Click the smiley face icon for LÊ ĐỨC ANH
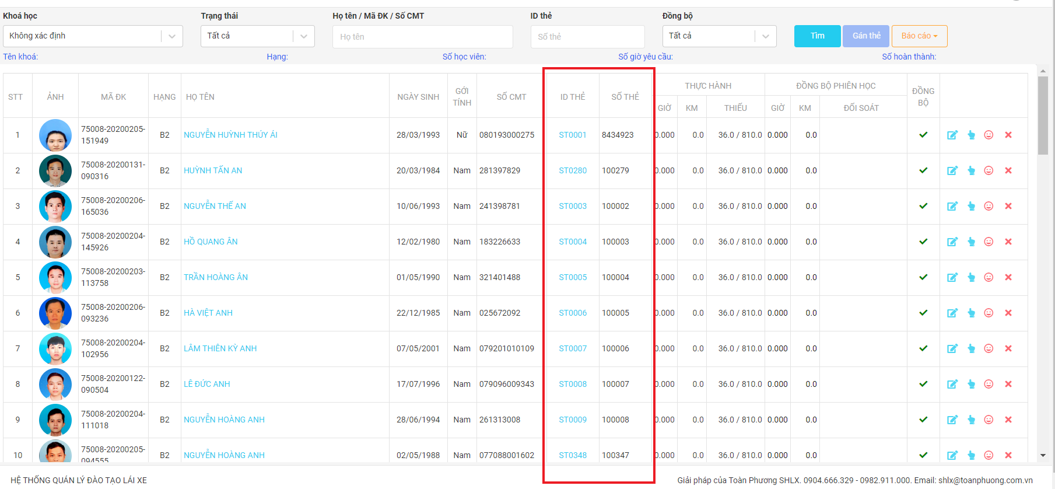Image resolution: width=1055 pixels, height=489 pixels. click(x=989, y=384)
